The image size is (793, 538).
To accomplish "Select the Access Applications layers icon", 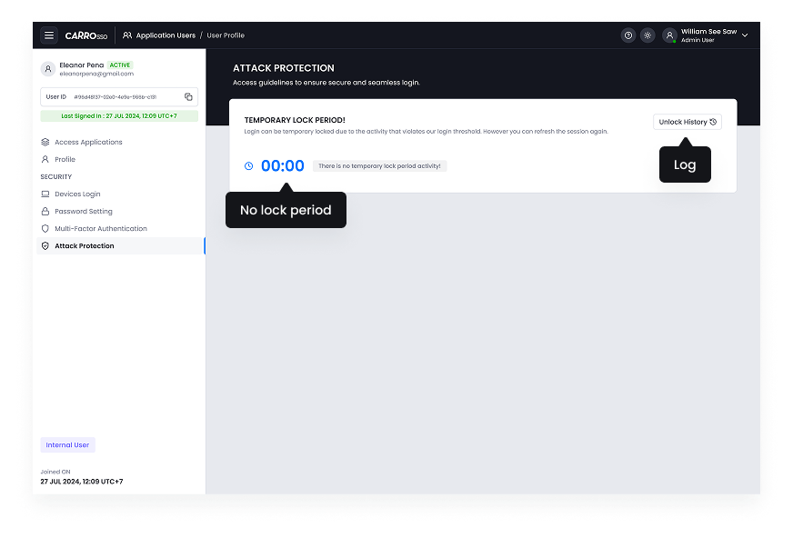I will [45, 142].
